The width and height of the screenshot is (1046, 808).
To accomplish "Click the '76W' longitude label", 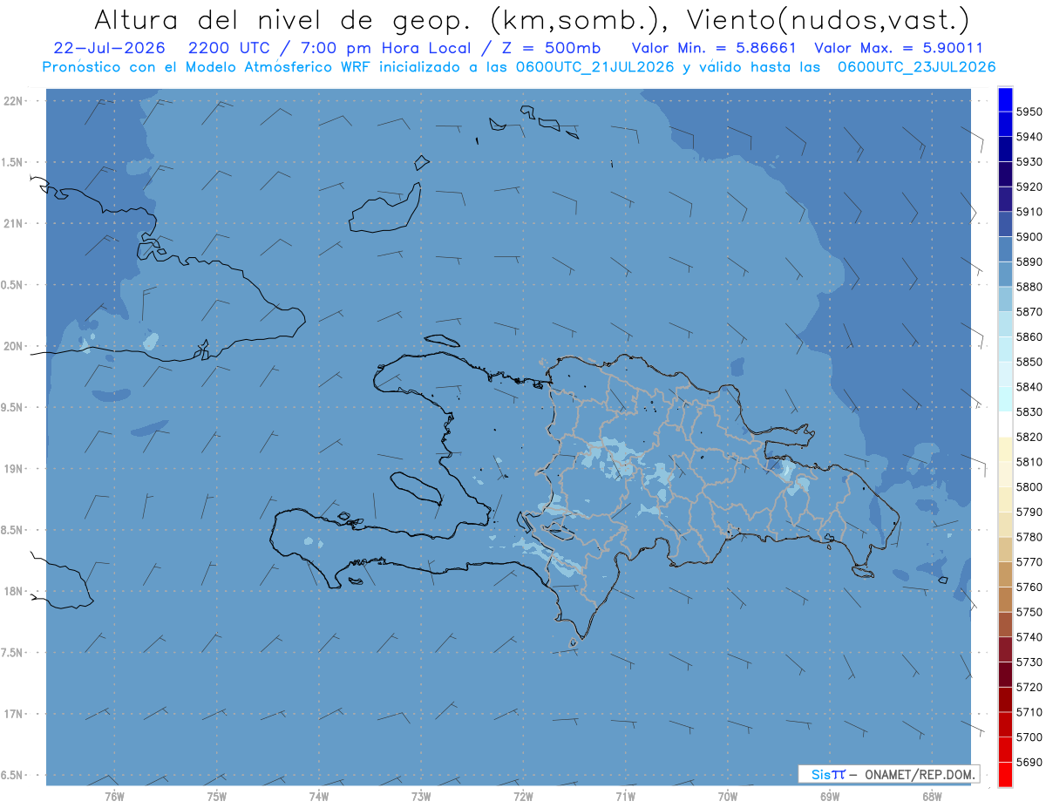I will coord(114,797).
